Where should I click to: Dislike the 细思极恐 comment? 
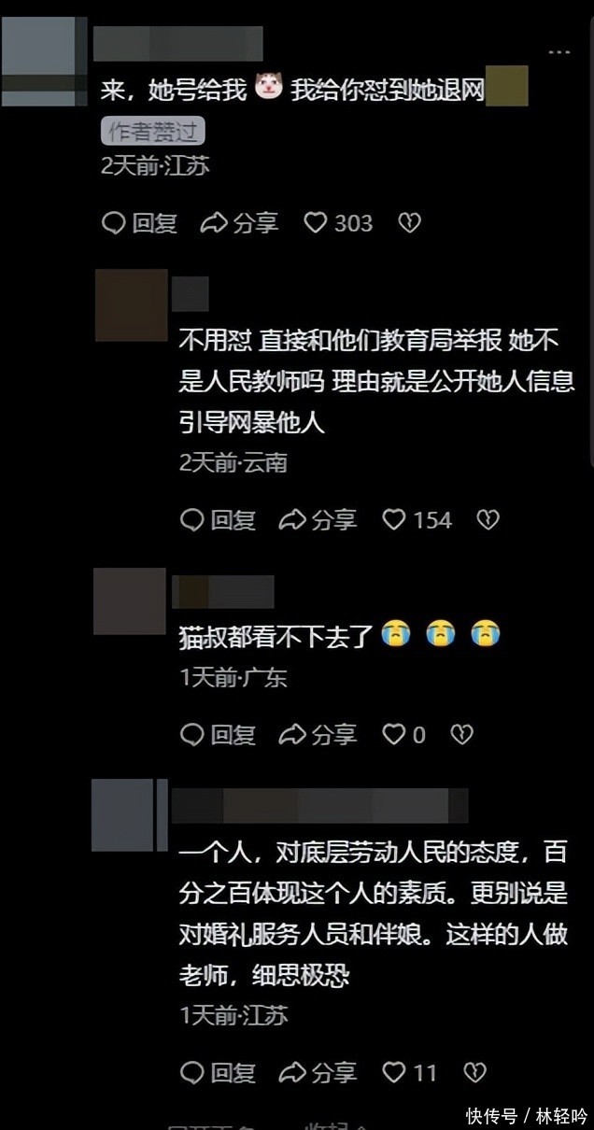(x=474, y=1072)
